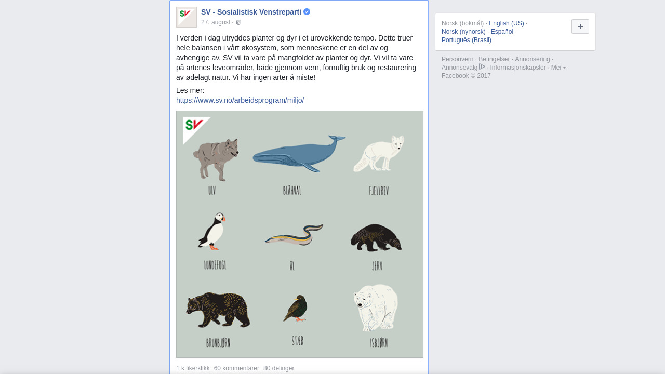
Task: Click the verified badge next to page name
Action: tap(307, 12)
